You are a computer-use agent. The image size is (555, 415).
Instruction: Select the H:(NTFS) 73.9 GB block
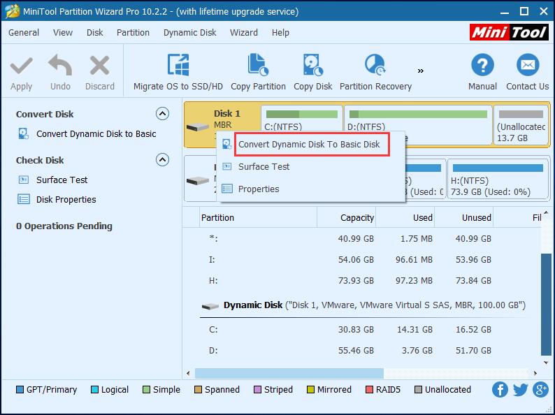coord(498,178)
